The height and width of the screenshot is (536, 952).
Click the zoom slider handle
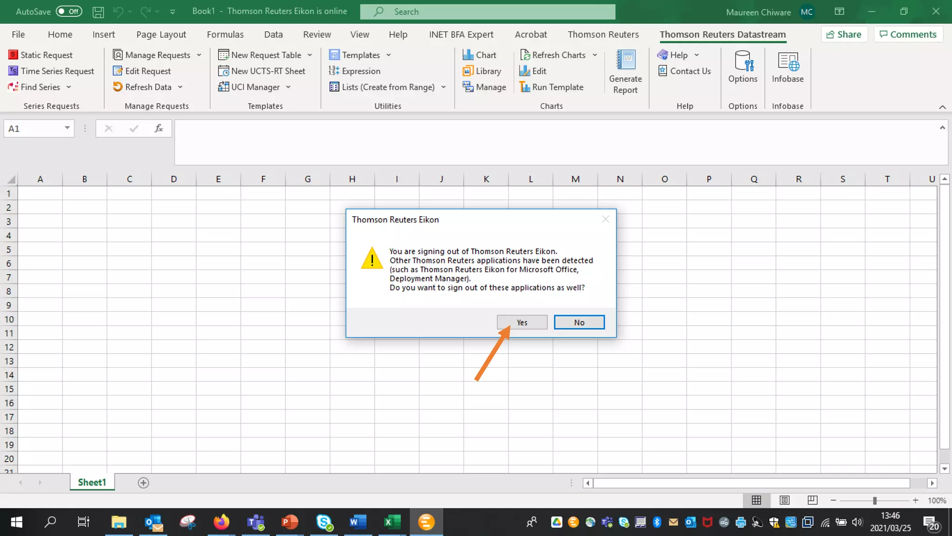[x=874, y=501]
